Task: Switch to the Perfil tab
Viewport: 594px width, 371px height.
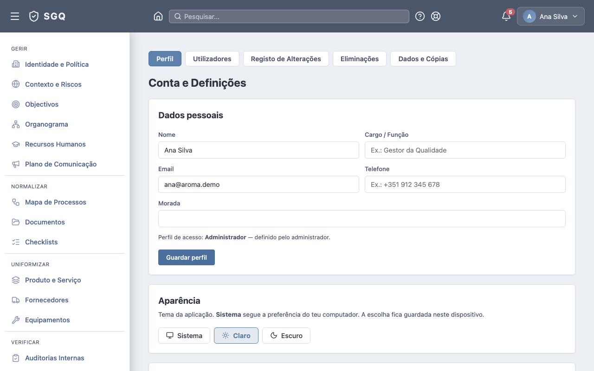Action: [165, 59]
